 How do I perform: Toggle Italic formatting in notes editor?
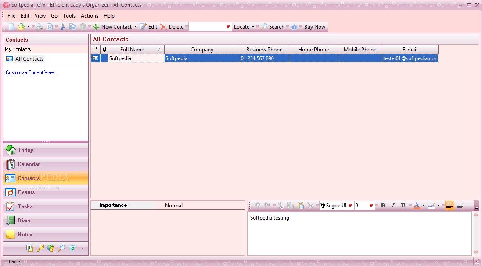393,206
